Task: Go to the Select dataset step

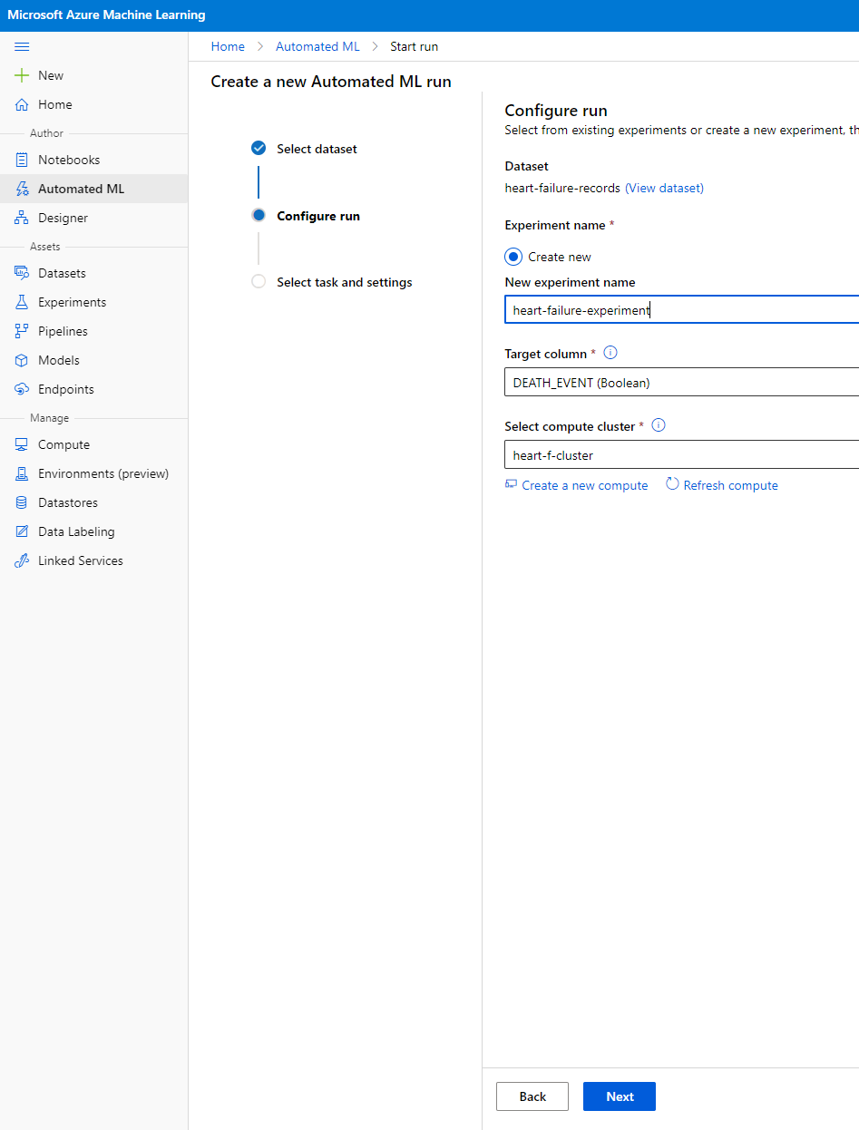Action: click(316, 149)
